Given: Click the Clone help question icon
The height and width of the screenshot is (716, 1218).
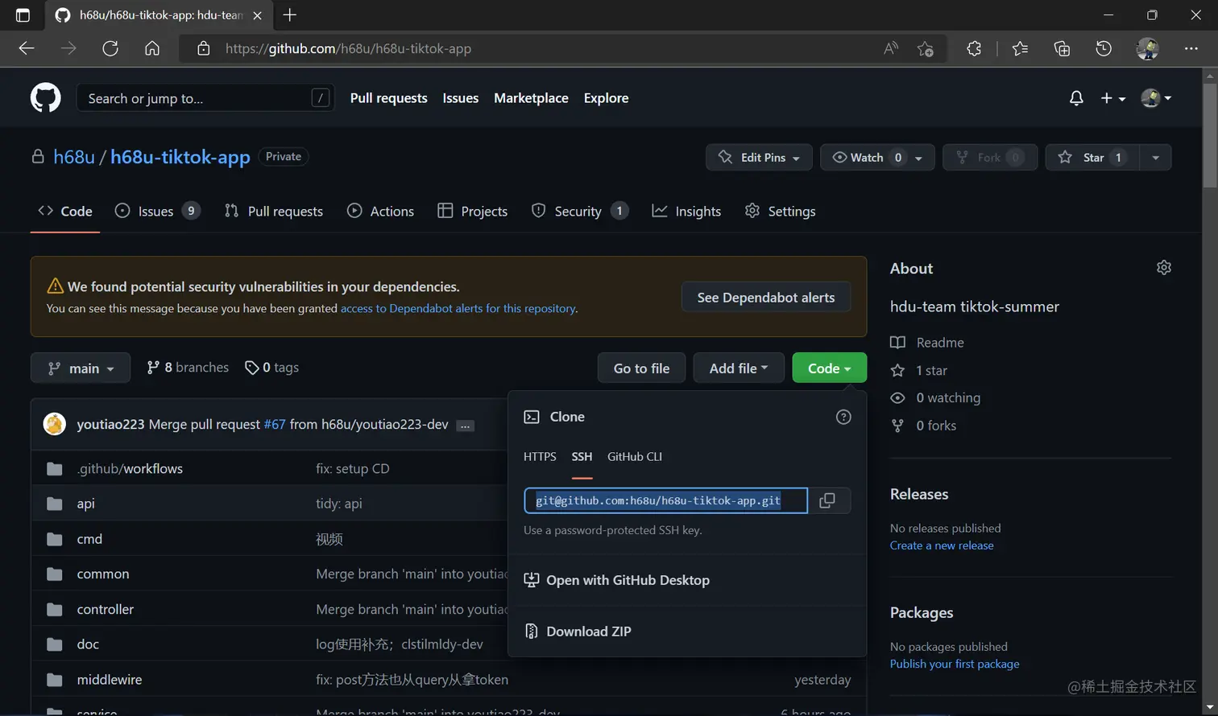Looking at the screenshot, I should (843, 417).
